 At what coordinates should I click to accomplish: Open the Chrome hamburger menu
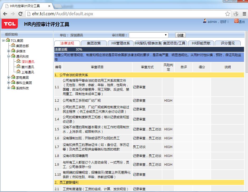click(244, 14)
